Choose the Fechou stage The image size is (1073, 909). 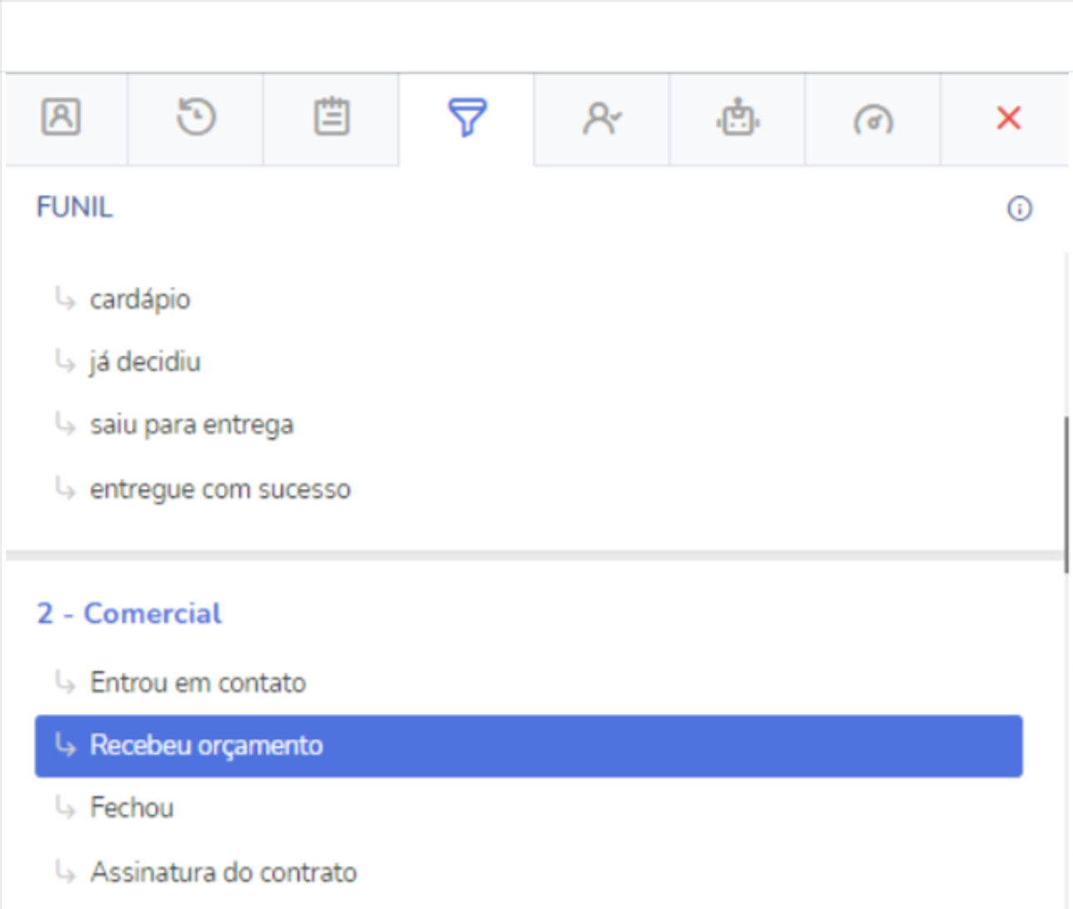coord(131,808)
